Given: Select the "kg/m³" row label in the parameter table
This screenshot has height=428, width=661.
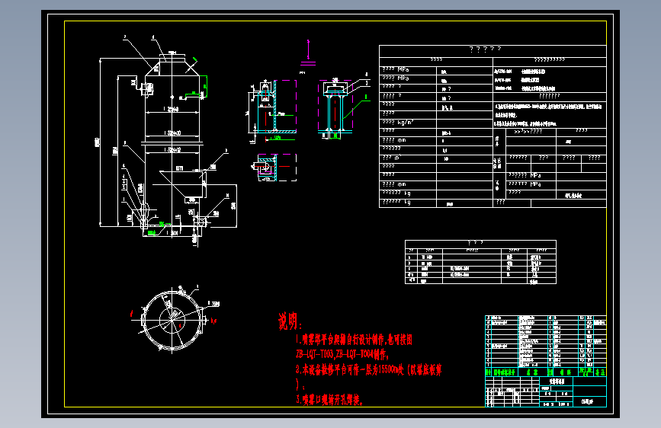Looking at the screenshot, I should coord(397,122).
